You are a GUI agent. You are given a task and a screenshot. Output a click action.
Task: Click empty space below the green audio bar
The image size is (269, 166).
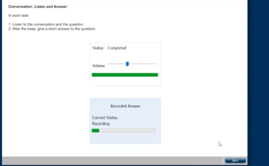(x=125, y=82)
